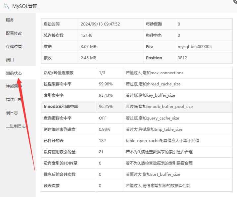Click the table_open_cache hint text

coord(163,141)
